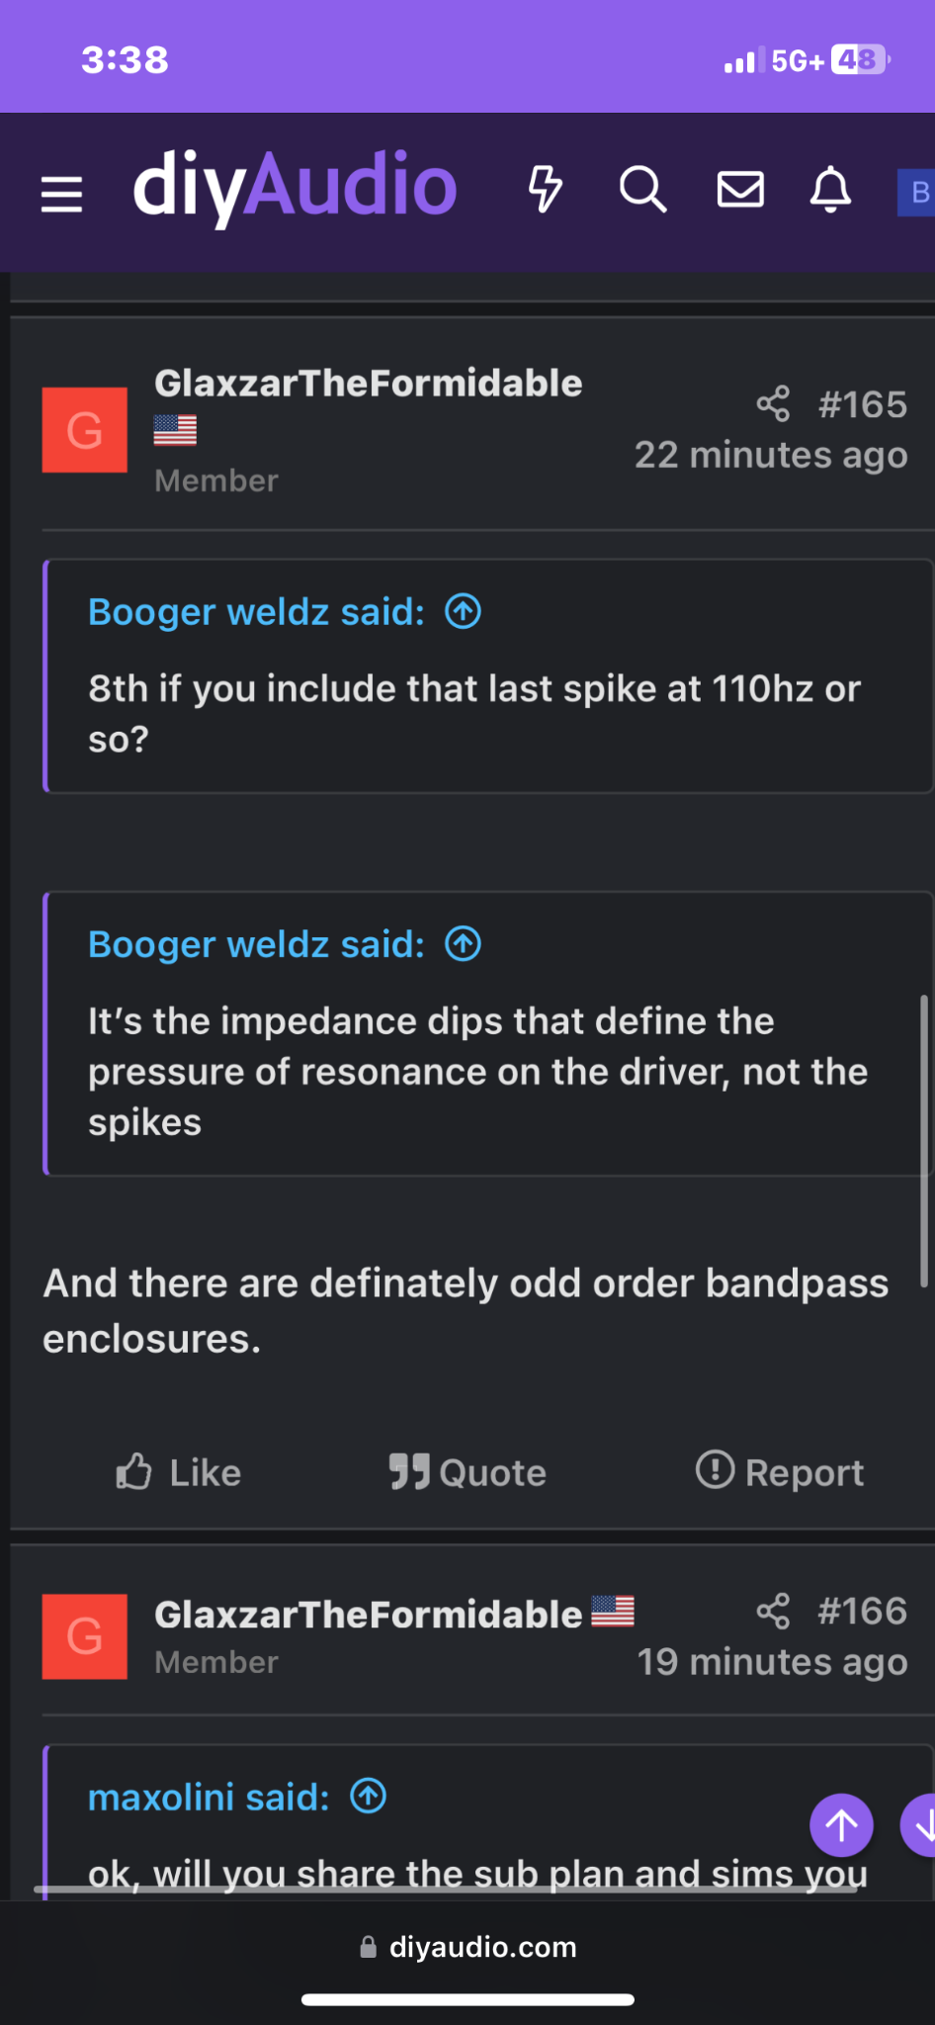Open the post #166 permalink

tap(862, 1611)
